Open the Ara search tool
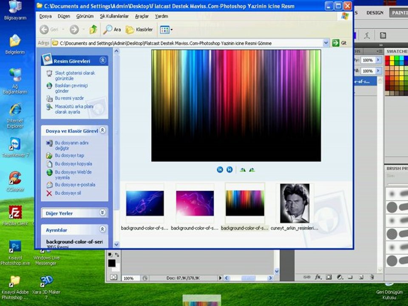This screenshot has width=408, height=306. click(112, 29)
